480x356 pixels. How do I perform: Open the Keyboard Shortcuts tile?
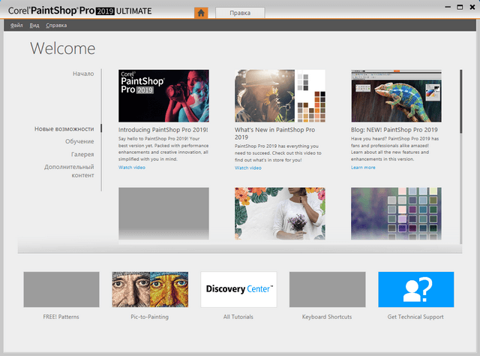coord(327,290)
